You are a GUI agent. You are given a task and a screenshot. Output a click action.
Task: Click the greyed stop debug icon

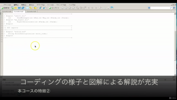tap(73, 8)
